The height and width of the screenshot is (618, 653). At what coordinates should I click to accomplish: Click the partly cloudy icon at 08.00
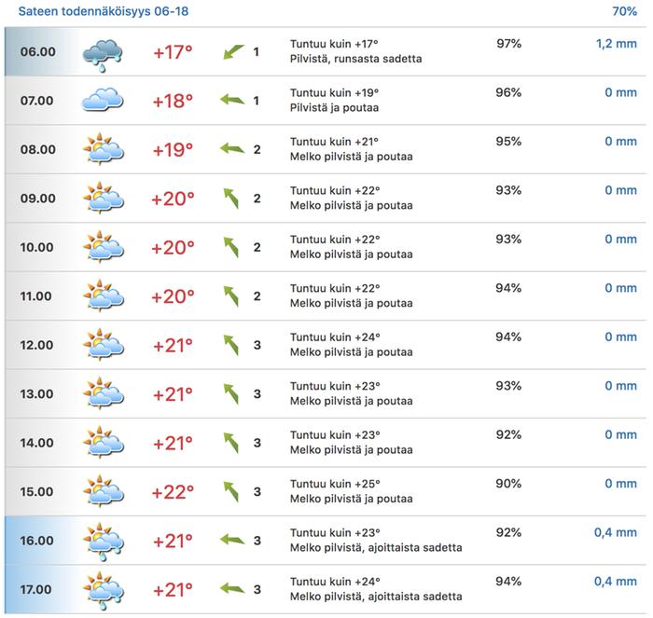coord(103,149)
